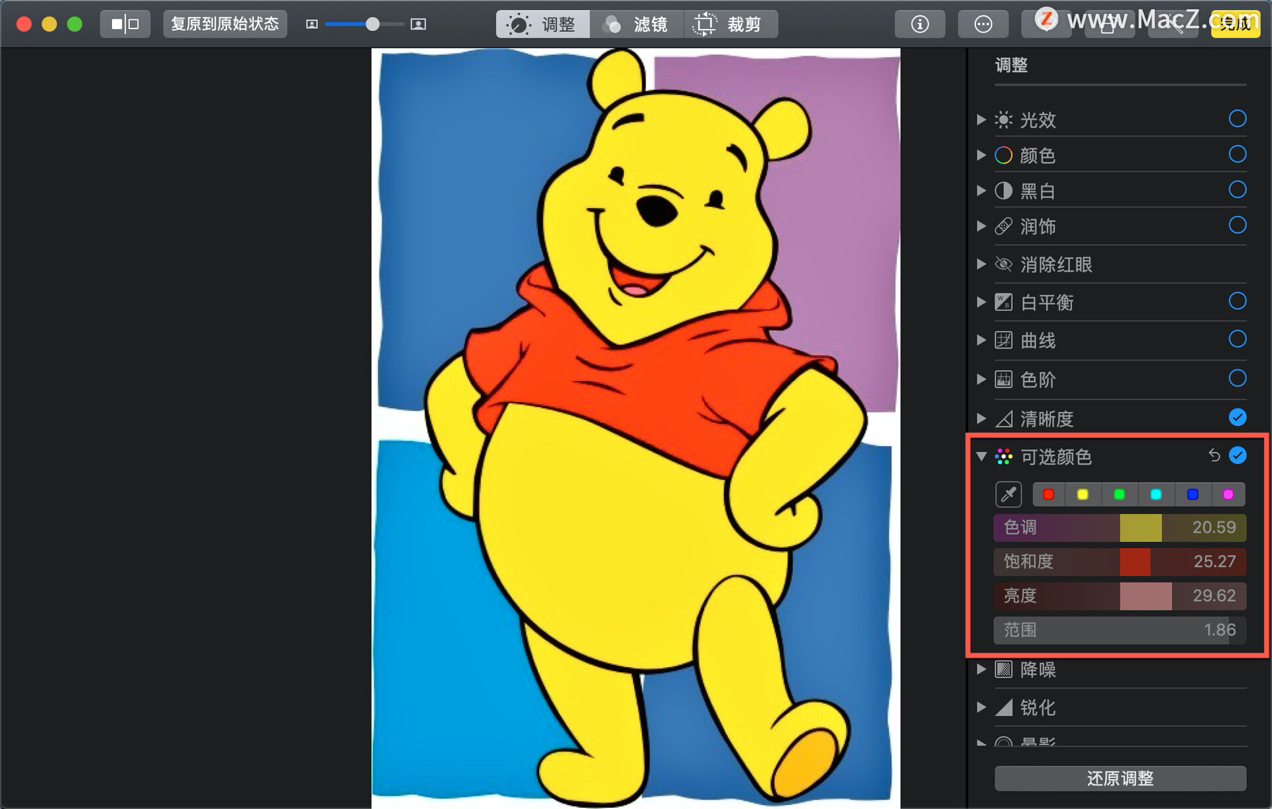
Task: Click the before/after comparison view icon
Action: 125,25
